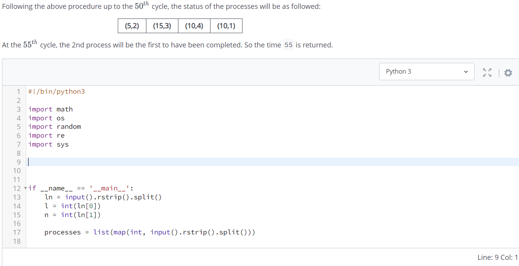This screenshot has height=266, width=519.
Task: Place cursor on empty line 9
Action: [x=272, y=162]
